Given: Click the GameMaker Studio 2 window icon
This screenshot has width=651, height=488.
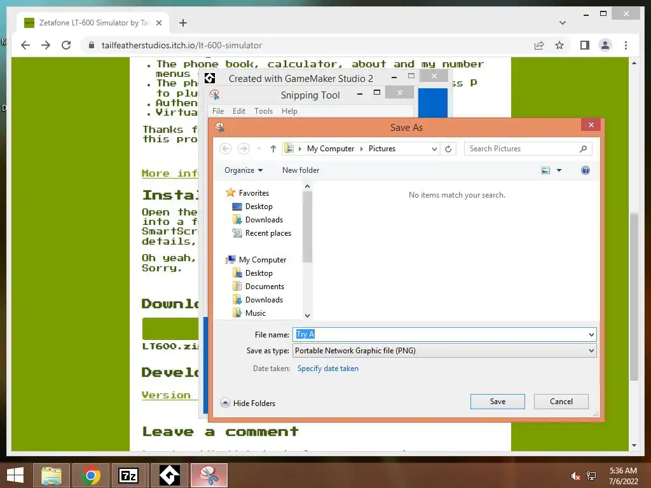Looking at the screenshot, I should click(x=210, y=78).
